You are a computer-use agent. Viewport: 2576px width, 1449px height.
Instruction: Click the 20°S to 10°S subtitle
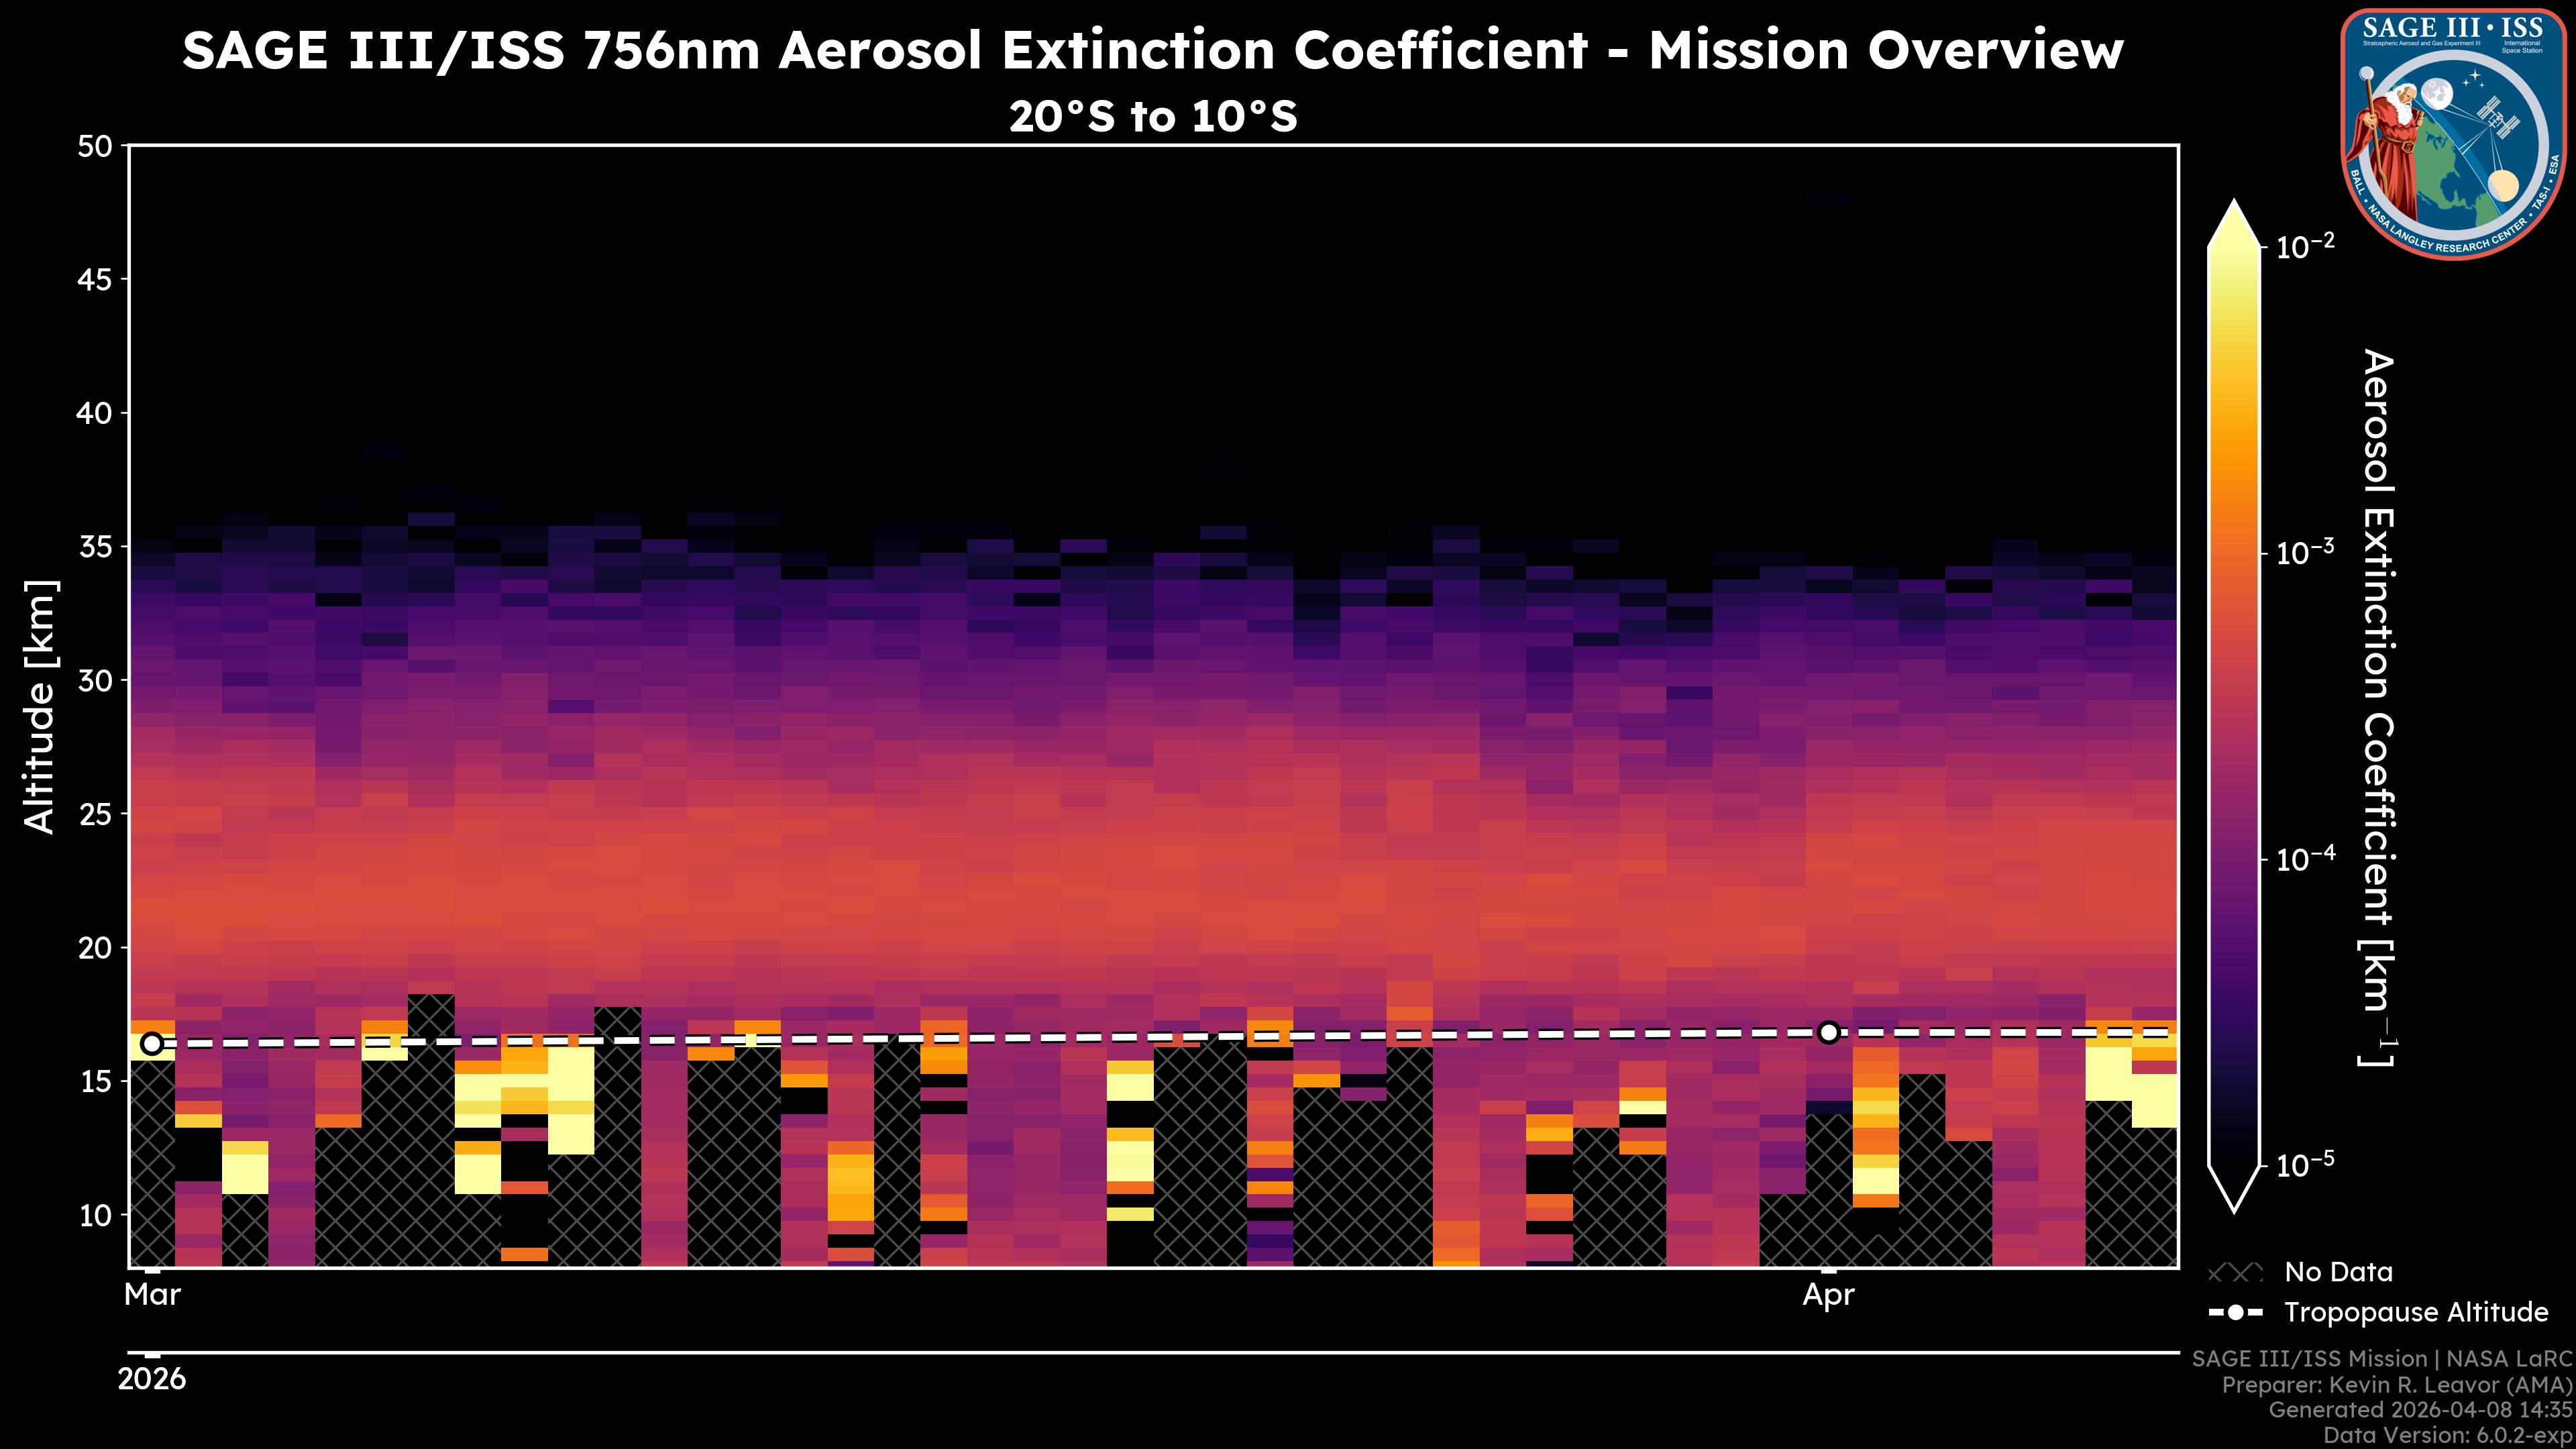[x=1153, y=117]
